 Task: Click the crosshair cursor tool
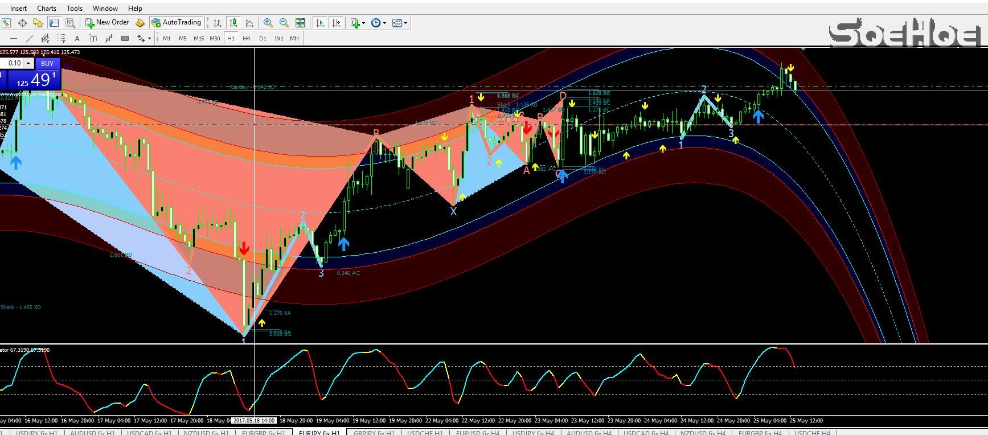(22, 23)
